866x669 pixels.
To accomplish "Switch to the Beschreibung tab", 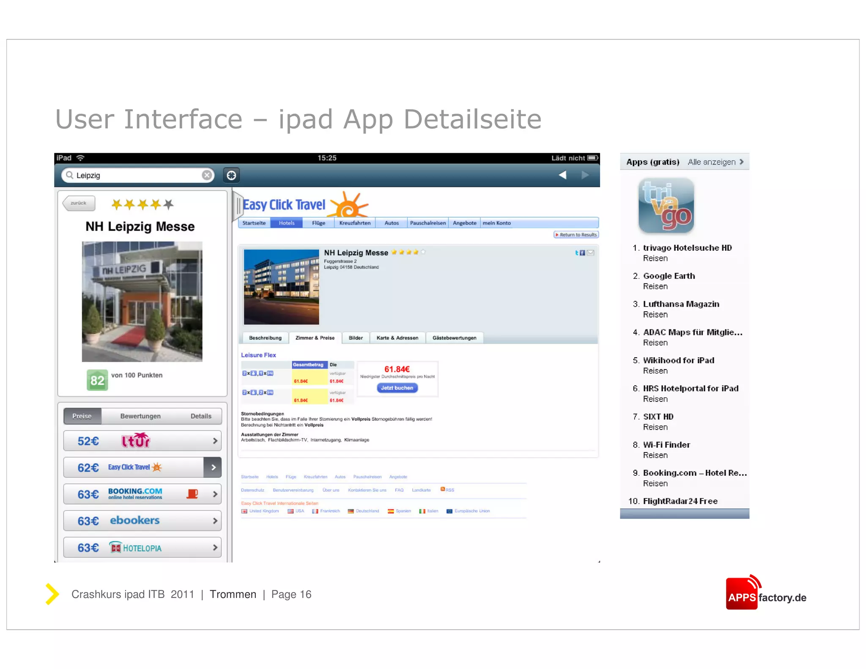I will pyautogui.click(x=265, y=338).
